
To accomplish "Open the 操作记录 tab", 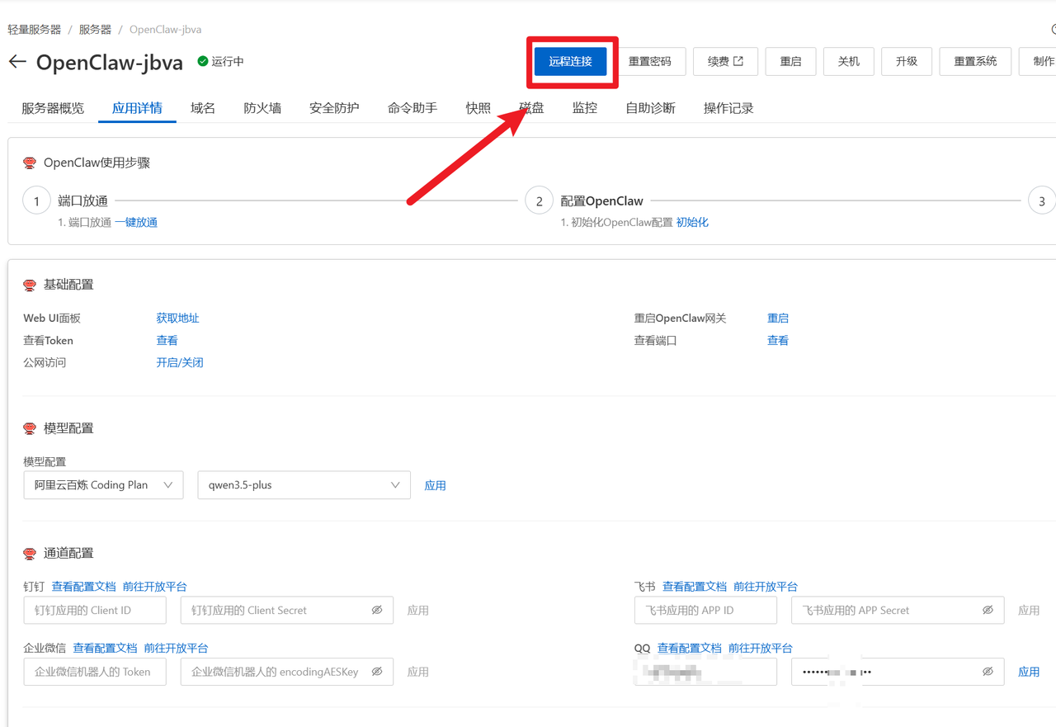I will click(x=728, y=108).
